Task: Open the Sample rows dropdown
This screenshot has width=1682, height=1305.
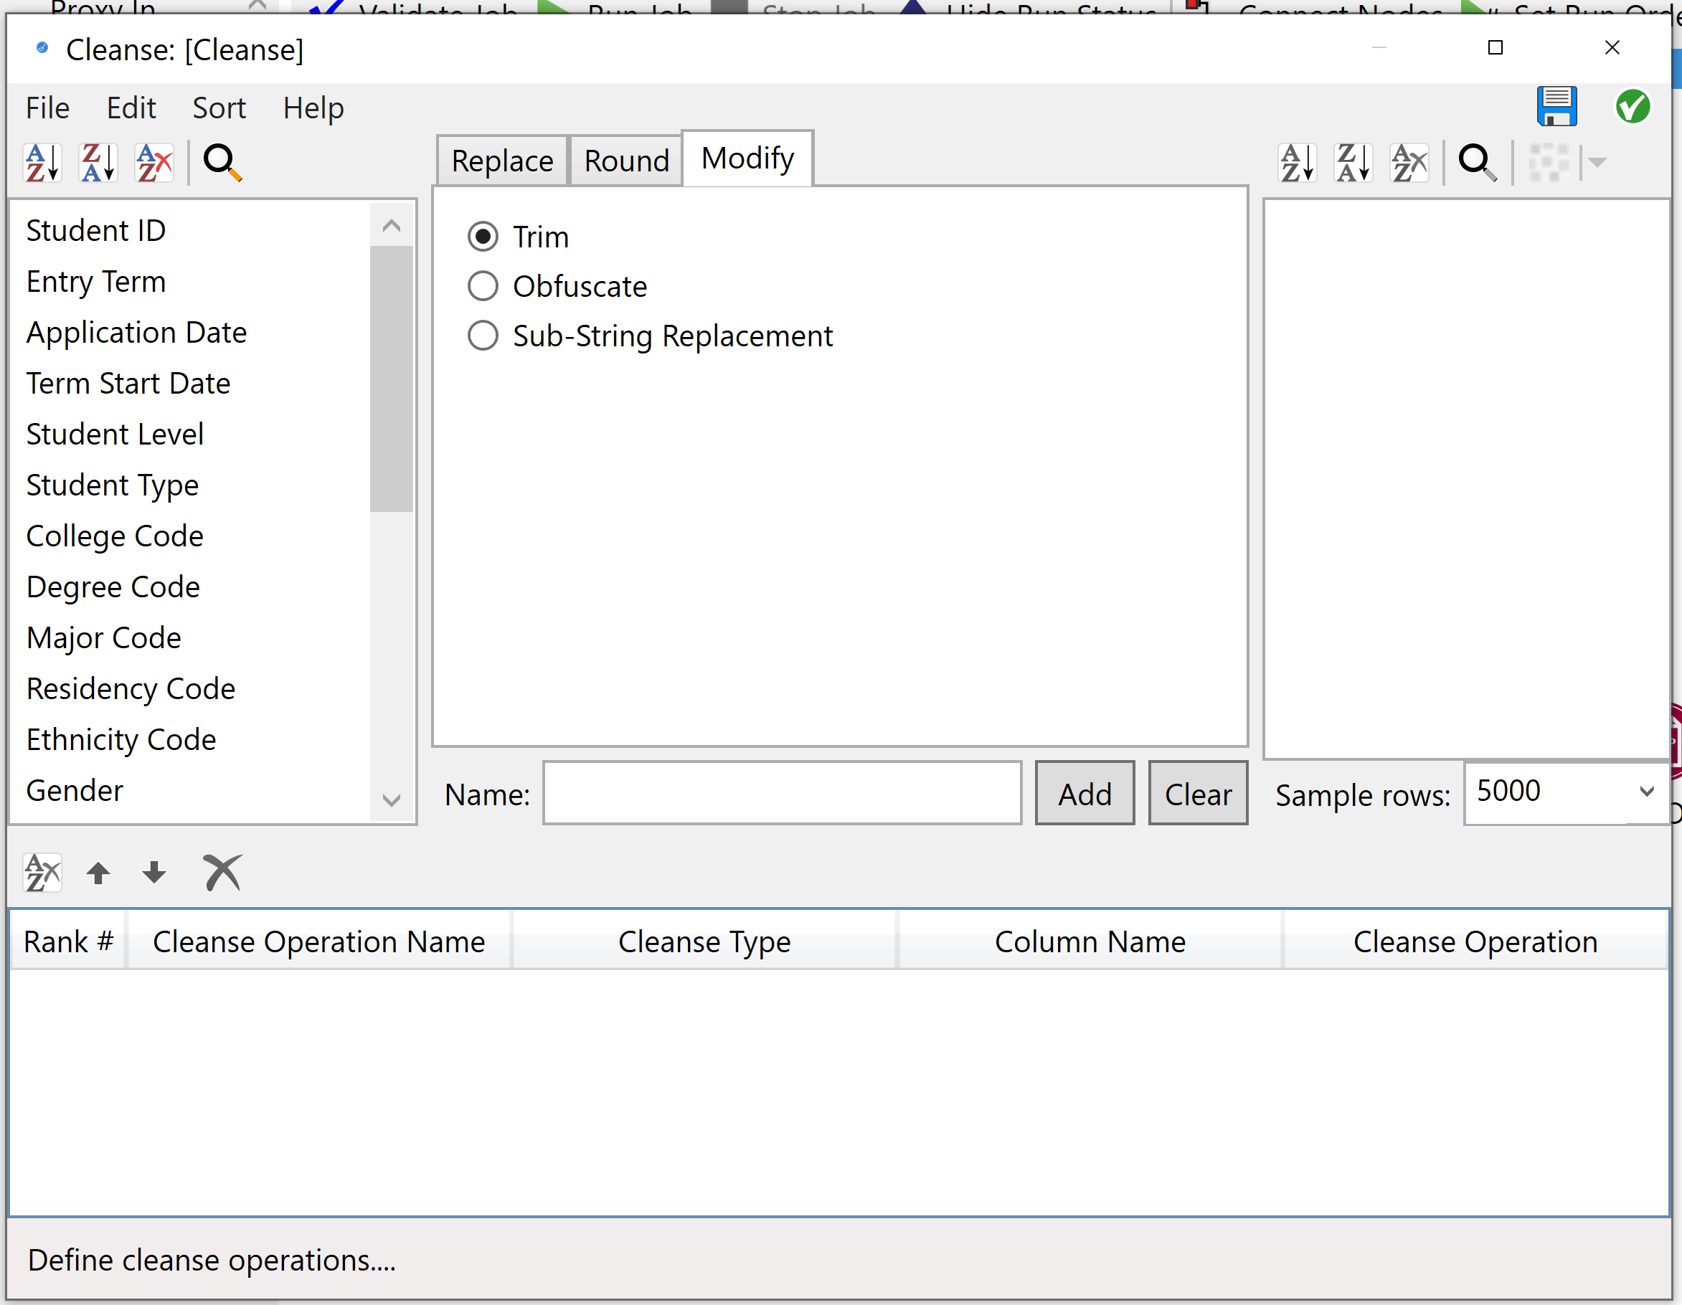Action: click(1647, 792)
